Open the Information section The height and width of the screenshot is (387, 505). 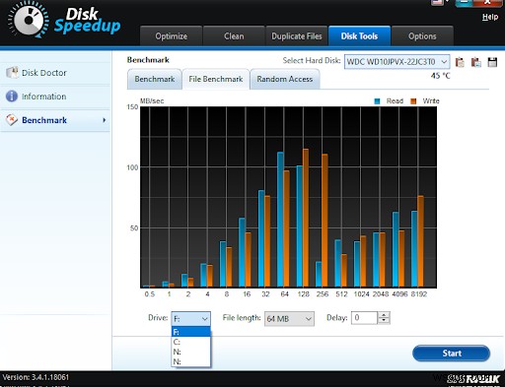(x=55, y=97)
